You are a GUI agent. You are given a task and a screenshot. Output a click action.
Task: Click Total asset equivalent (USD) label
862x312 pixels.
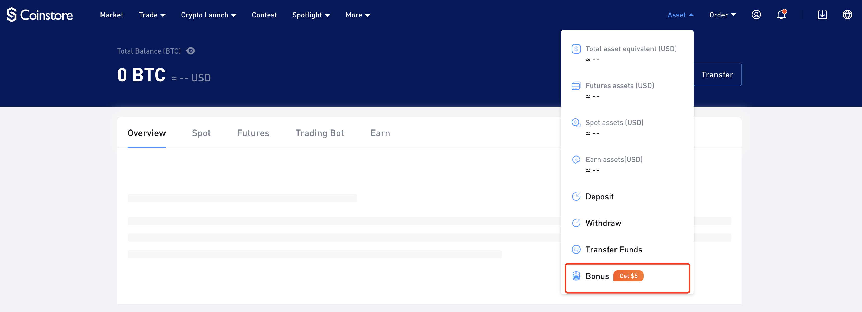pos(631,49)
